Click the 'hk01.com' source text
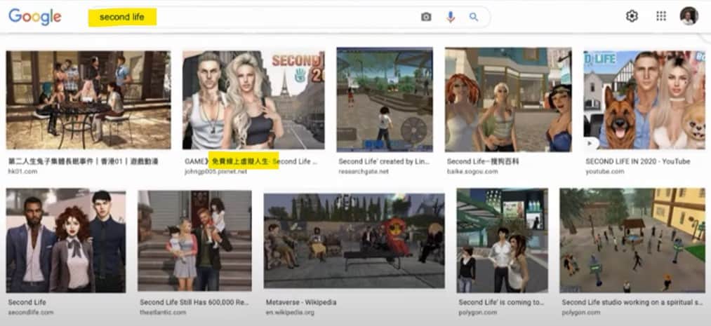The width and height of the screenshot is (711, 326). click(22, 172)
